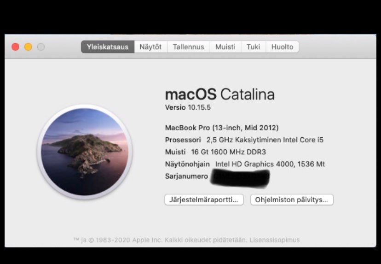381x264 pixels.
Task: Select the macOS Catalina title text
Action: coord(219,94)
